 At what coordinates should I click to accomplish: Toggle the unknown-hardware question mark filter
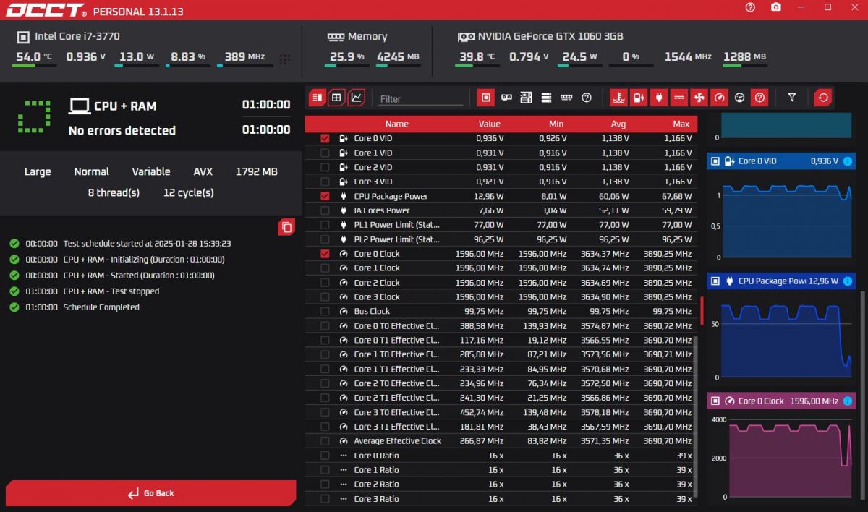(x=587, y=98)
